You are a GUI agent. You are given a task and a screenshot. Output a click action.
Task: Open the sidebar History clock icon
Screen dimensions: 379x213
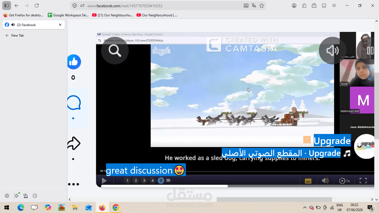35,196
